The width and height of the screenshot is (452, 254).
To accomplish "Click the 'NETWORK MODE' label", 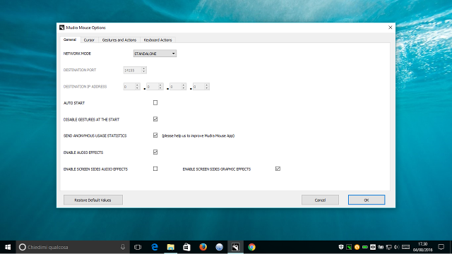I will point(77,54).
